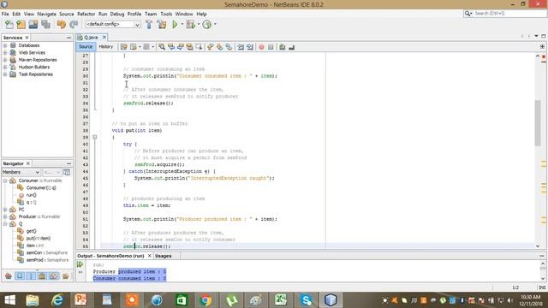Image resolution: width=548 pixels, height=308 pixels.
Task: Expand the Maven Repositories node
Action: coord(5,60)
